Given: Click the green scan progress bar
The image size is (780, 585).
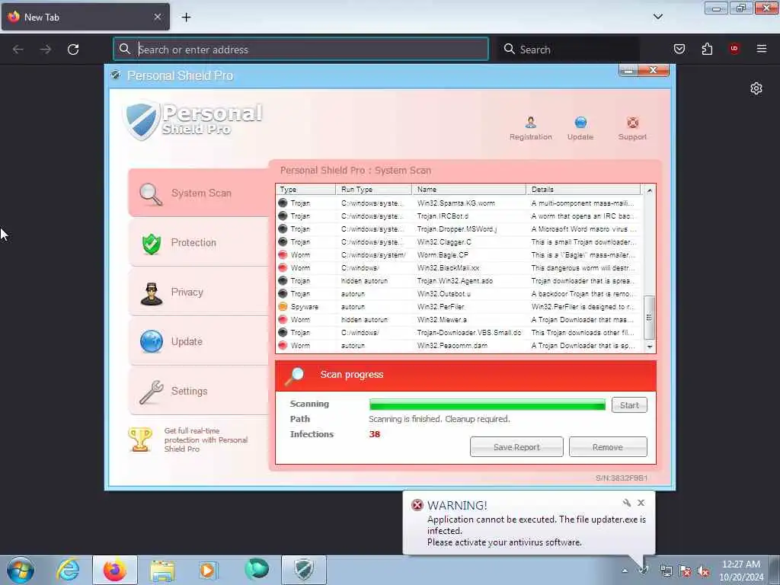Looking at the screenshot, I should point(487,405).
